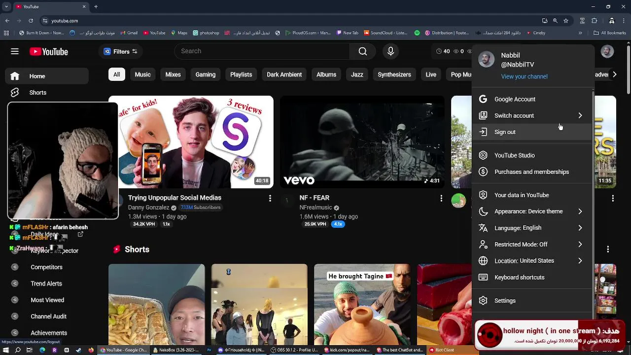Screen dimensions: 631x355
Task: Click the Sign out icon
Action: [x=483, y=132]
